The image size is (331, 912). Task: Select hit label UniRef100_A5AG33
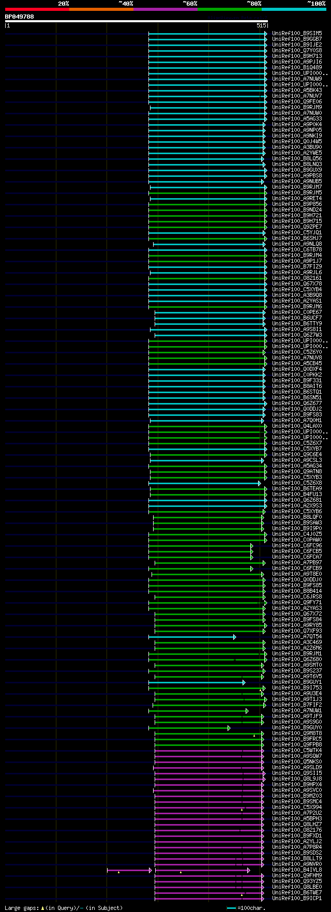tap(297, 118)
